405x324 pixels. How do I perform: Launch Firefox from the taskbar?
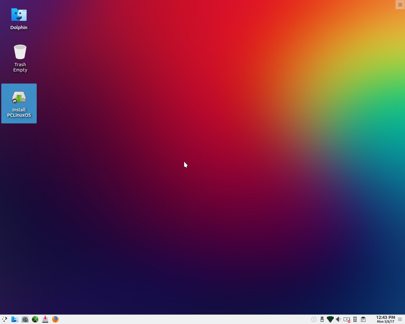(x=55, y=319)
